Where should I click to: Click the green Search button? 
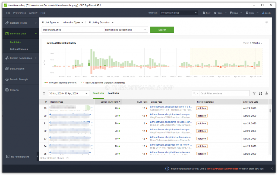tap(162, 30)
